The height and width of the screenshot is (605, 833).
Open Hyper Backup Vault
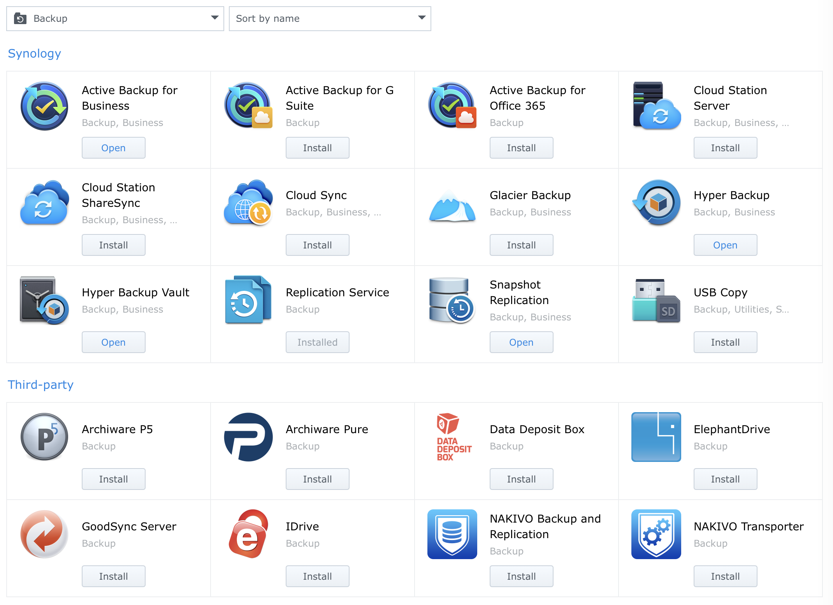114,342
